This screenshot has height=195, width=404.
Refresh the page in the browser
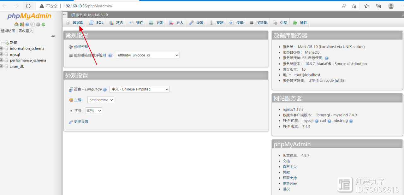pos(28,6)
